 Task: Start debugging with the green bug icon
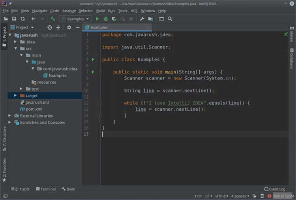tap(106, 19)
